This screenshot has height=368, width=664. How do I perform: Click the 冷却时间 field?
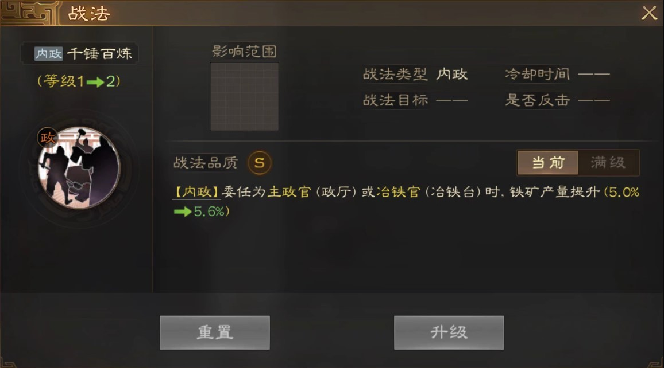557,75
